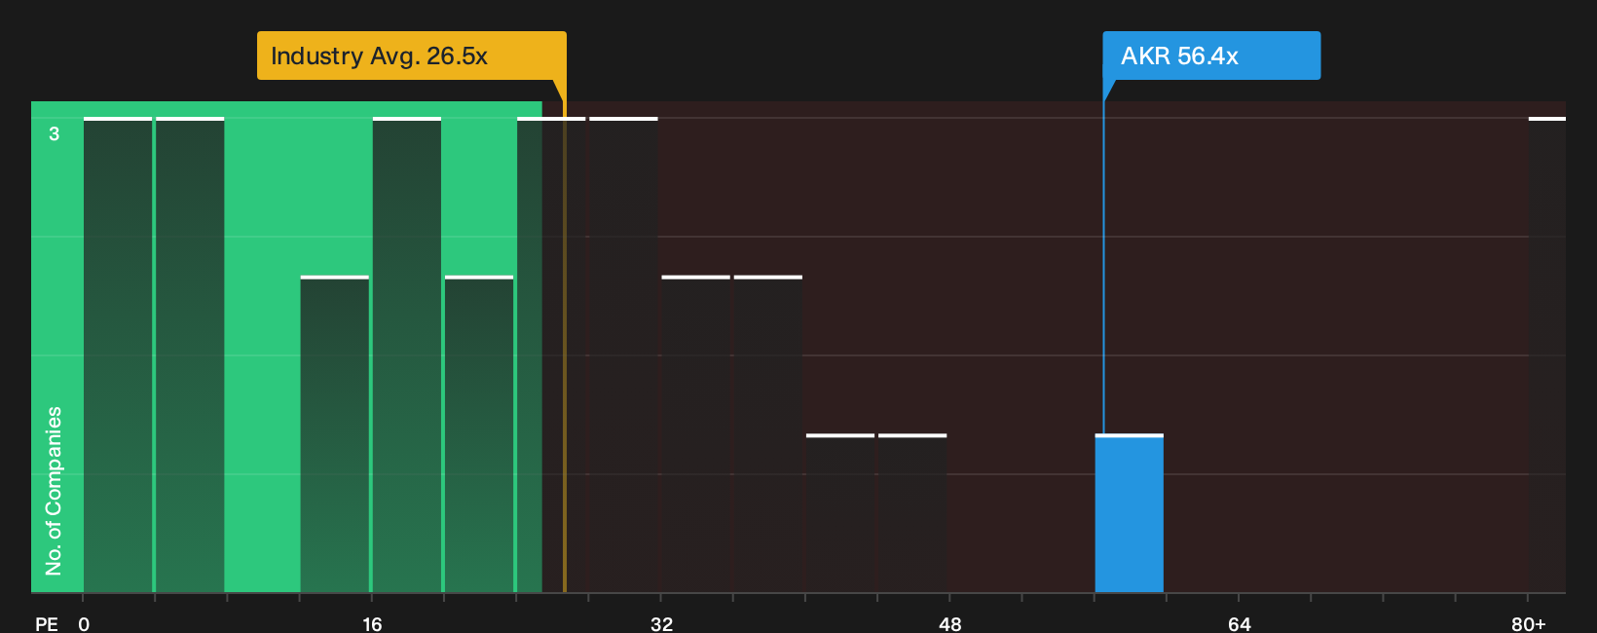Select the first histogram bar at PE 0
1597x633 pixels.
118,354
